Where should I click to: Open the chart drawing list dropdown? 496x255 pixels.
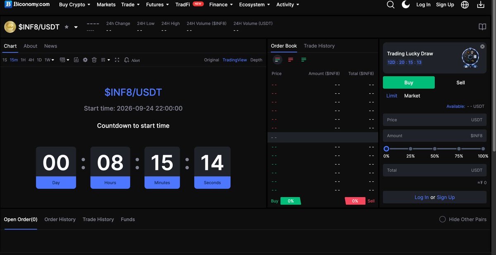click(x=105, y=60)
